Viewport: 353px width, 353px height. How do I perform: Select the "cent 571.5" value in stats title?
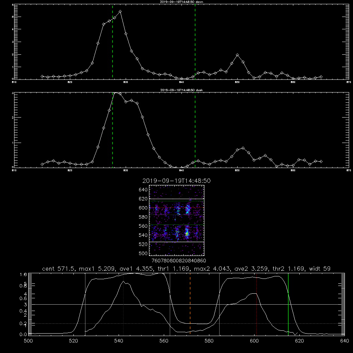58,269
